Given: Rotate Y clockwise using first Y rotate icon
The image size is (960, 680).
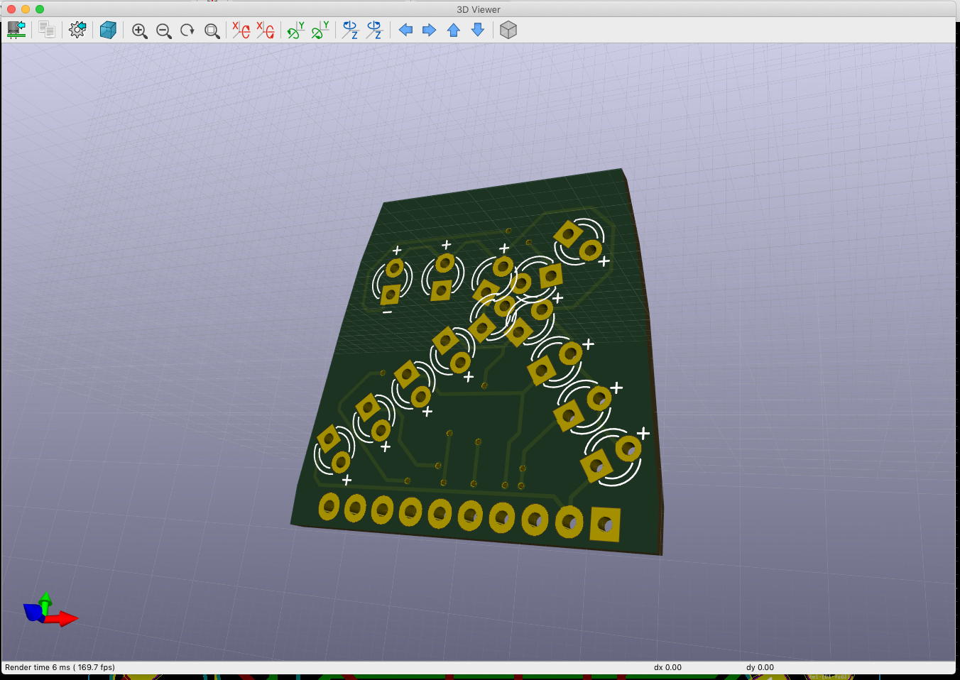Looking at the screenshot, I should pos(295,30).
